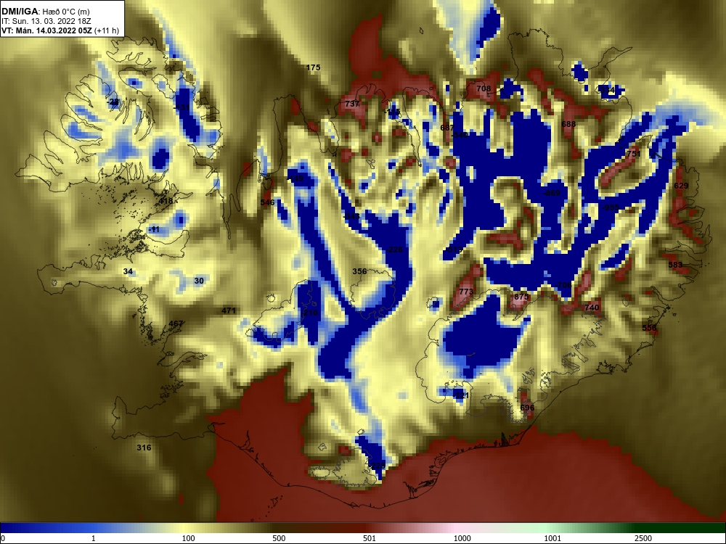Screen dimensions: 726x544
Task: Select the initial time line 'IT: Sun. 13. 03. 2022 18Z'
Action: click(46, 21)
